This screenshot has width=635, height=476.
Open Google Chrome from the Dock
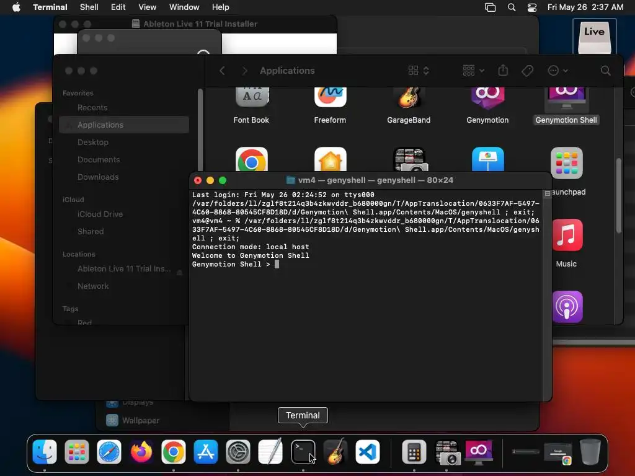click(x=174, y=452)
